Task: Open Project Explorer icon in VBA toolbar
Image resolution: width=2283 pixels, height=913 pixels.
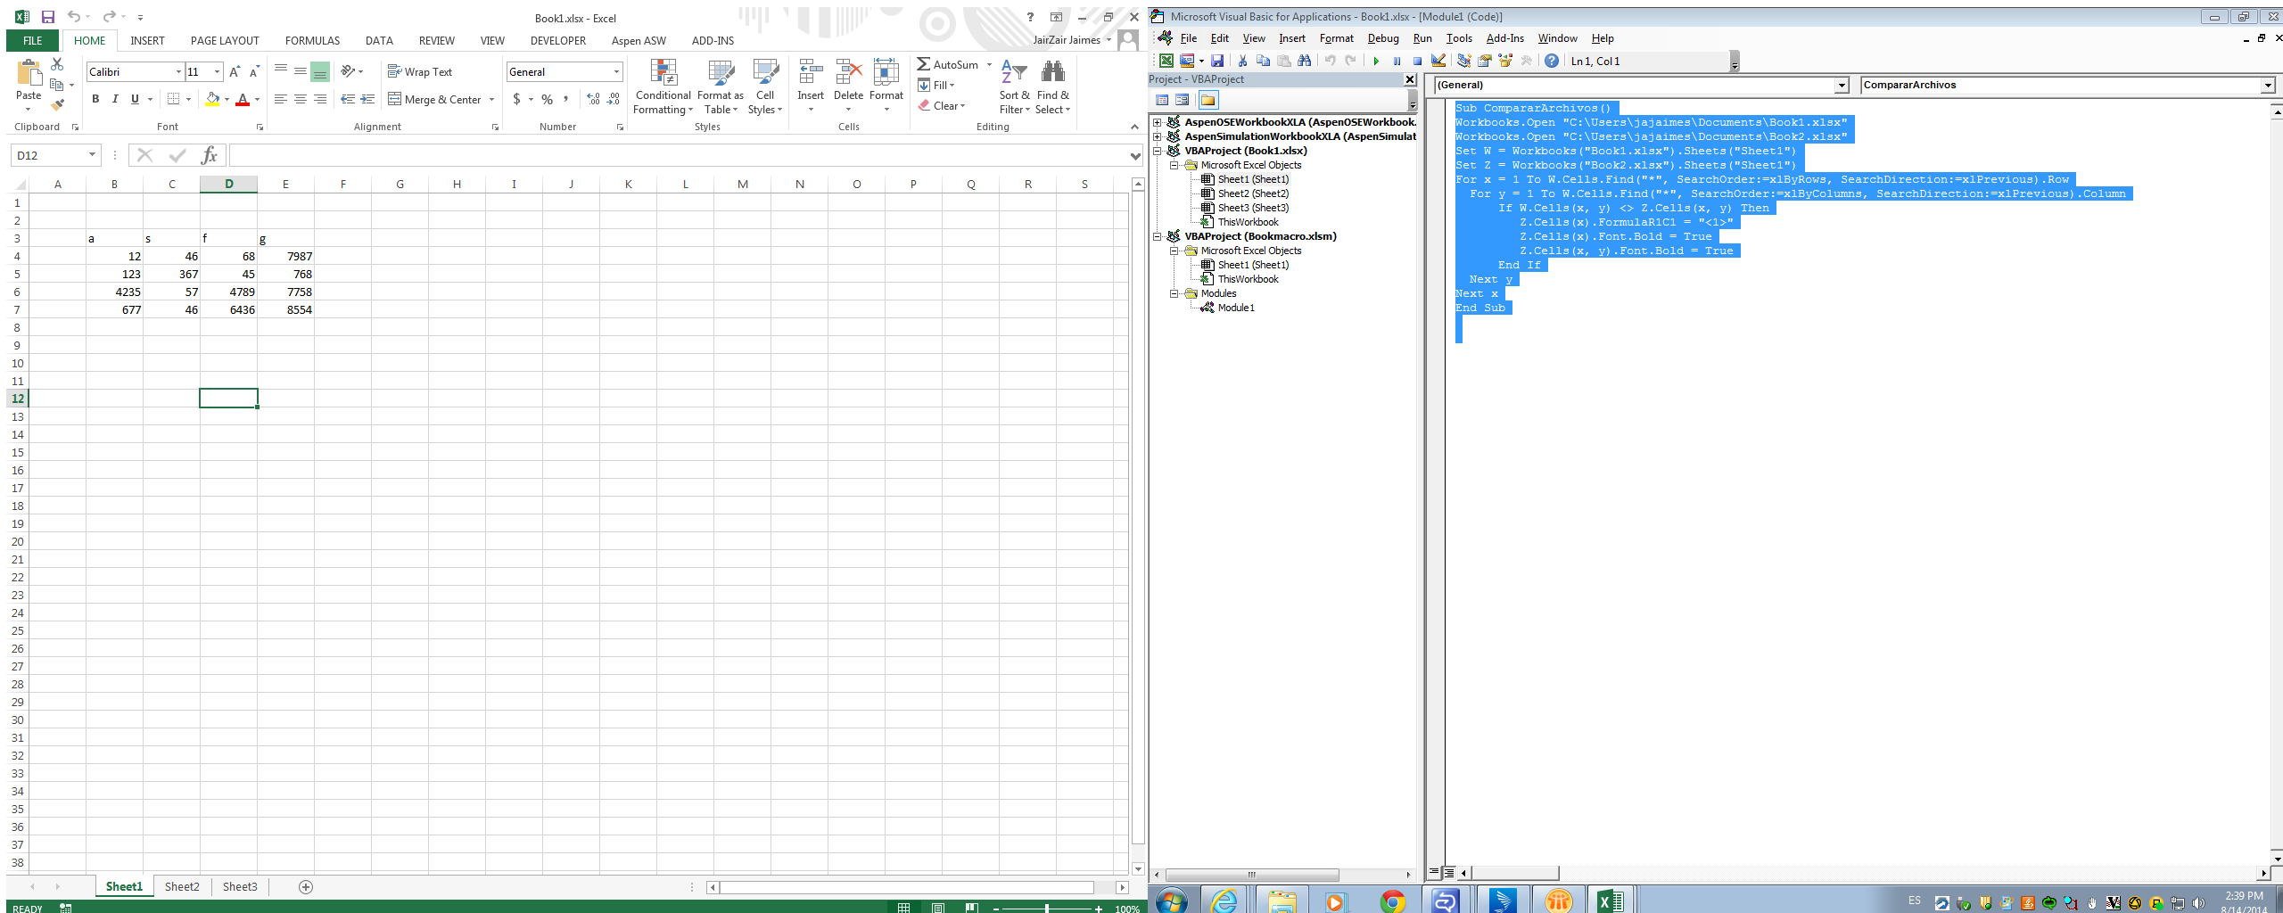Action: tap(1463, 61)
